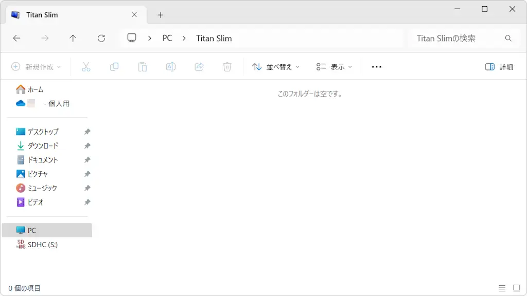Refresh the current folder view
527x296 pixels.
coord(101,38)
